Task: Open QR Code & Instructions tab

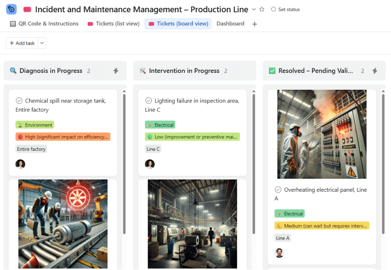Action: tap(44, 24)
